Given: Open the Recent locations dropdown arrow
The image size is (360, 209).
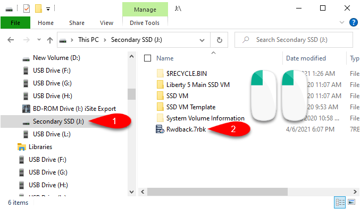Looking at the screenshot, I should tap(39, 40).
